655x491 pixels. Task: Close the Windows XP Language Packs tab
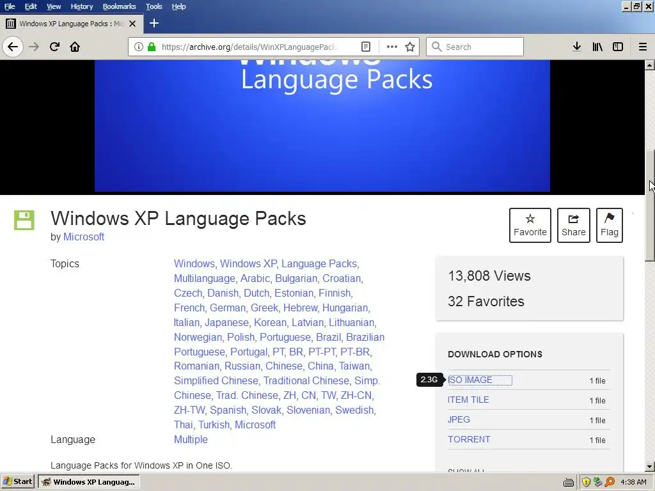132,24
